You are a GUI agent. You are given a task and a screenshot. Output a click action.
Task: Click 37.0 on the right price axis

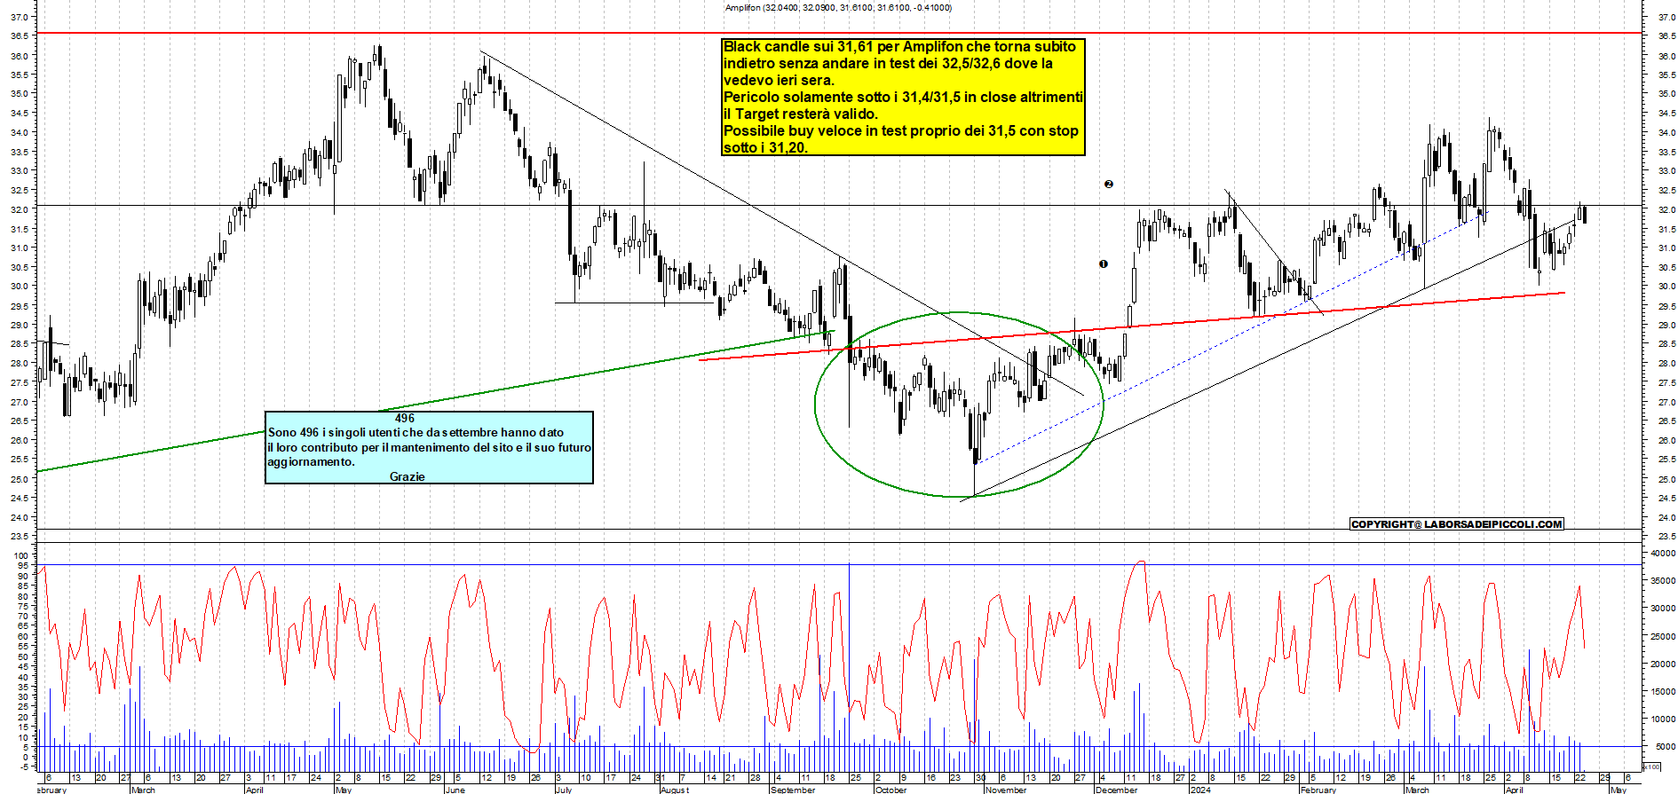(1666, 17)
